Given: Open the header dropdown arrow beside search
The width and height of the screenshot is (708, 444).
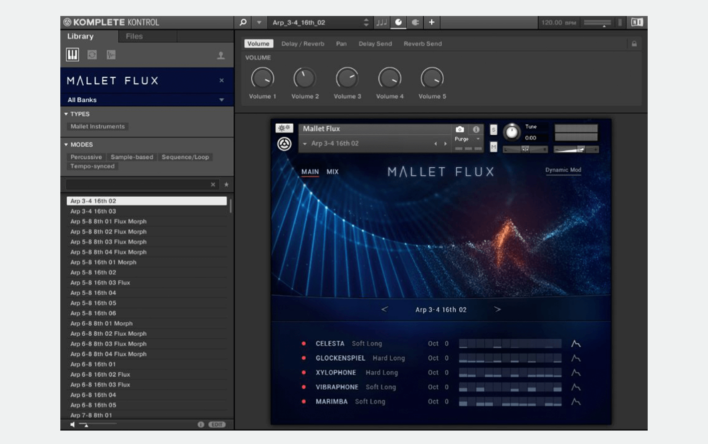Looking at the screenshot, I should (259, 22).
